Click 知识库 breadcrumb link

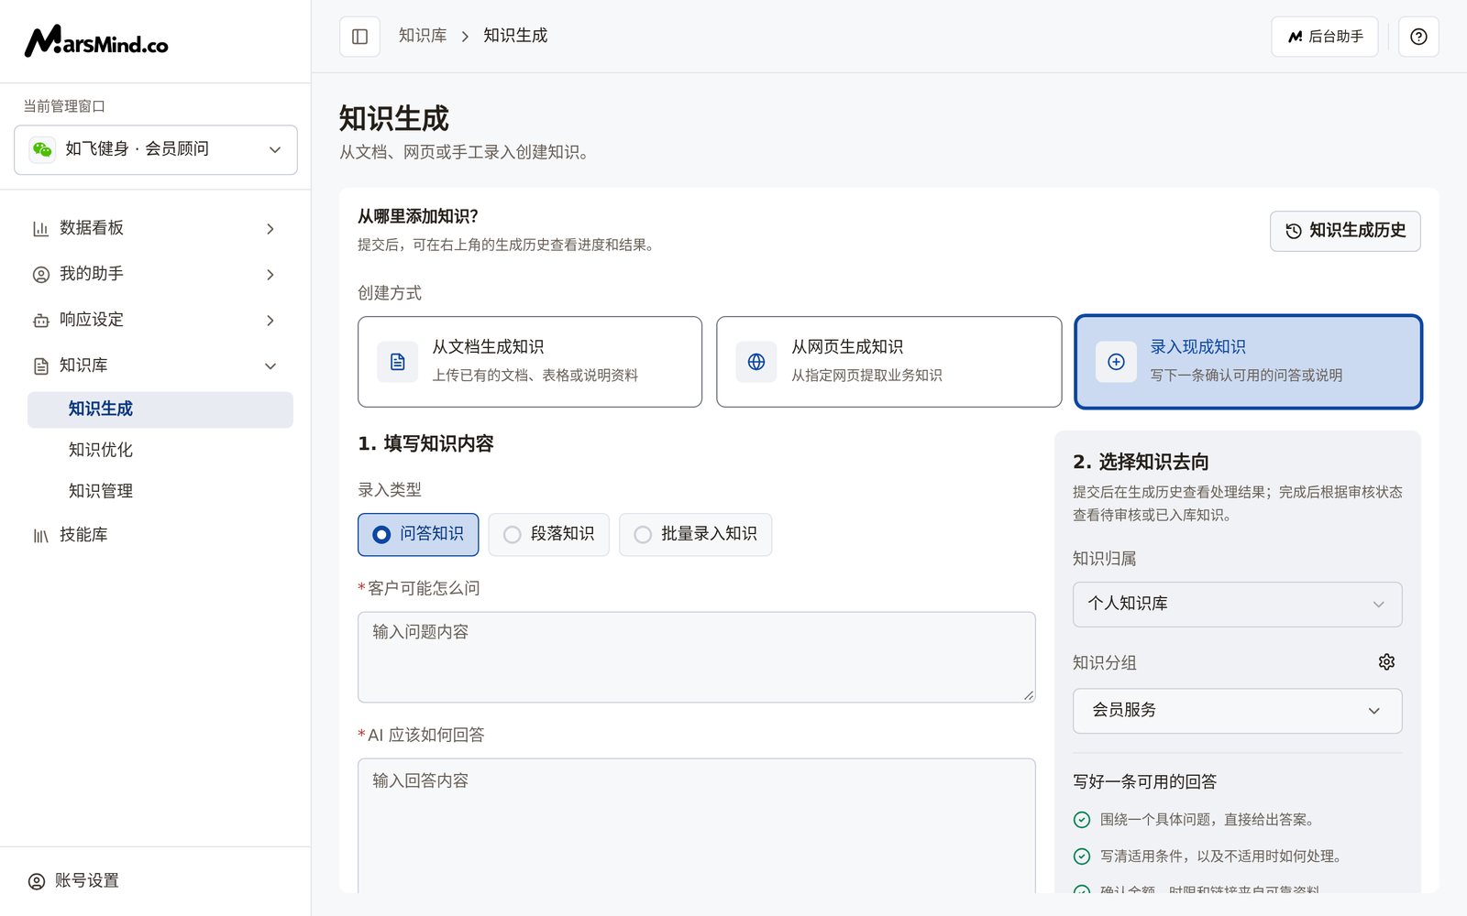tap(423, 36)
